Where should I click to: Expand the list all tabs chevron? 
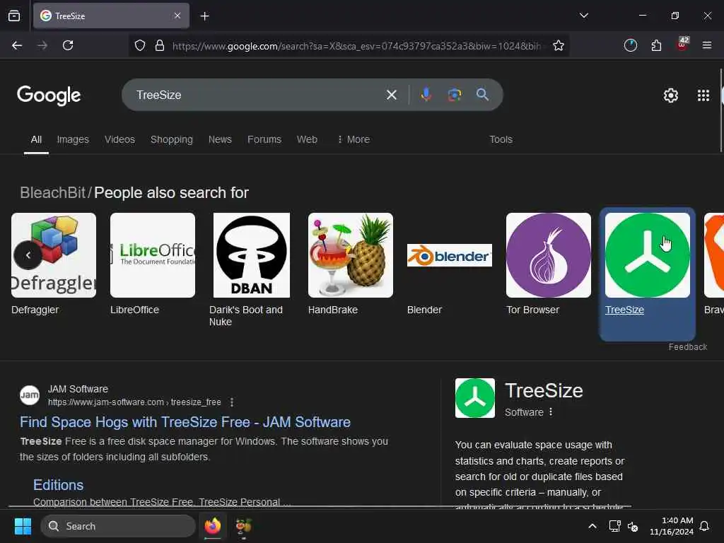click(x=583, y=16)
